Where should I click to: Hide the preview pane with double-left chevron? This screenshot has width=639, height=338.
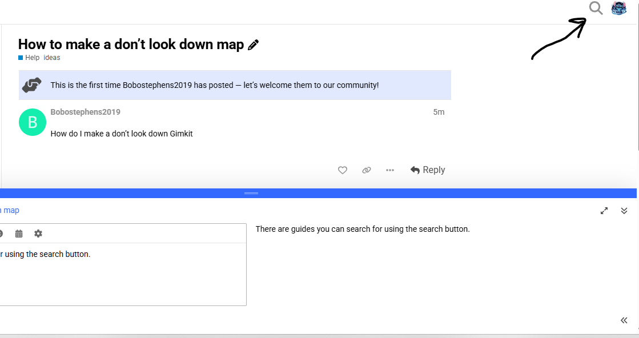(624, 320)
